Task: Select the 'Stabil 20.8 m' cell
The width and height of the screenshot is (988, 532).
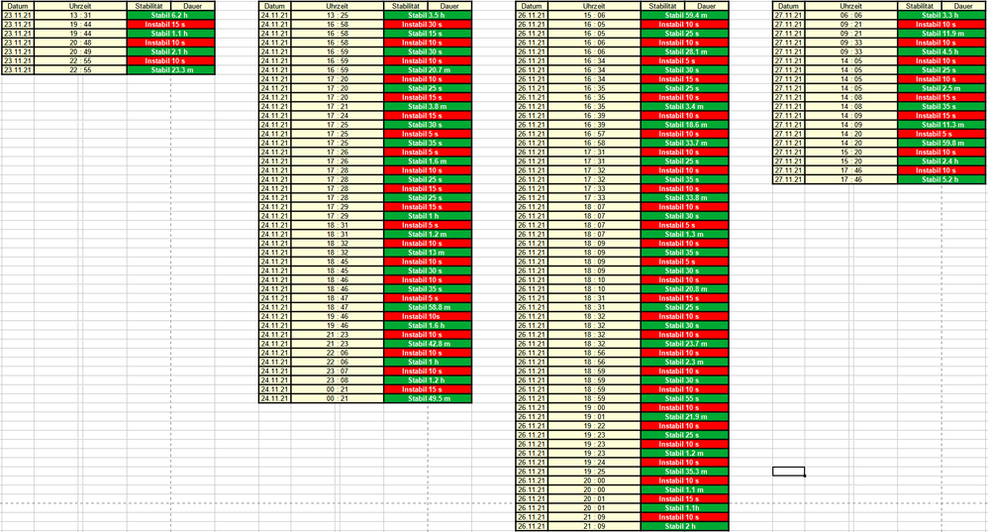Action: pyautogui.click(x=685, y=288)
